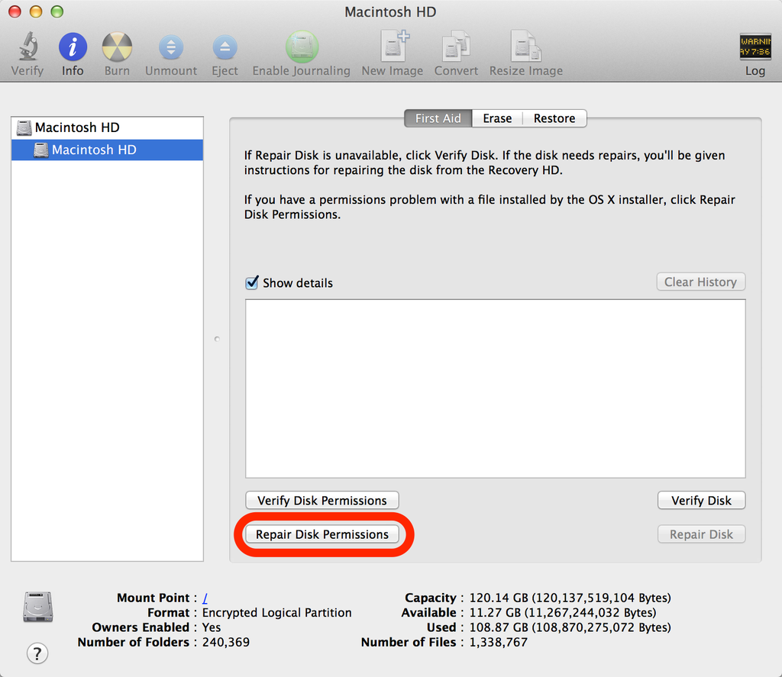The width and height of the screenshot is (782, 677).
Task: Click the Format value Encrypted Logical Partition
Action: click(x=276, y=613)
